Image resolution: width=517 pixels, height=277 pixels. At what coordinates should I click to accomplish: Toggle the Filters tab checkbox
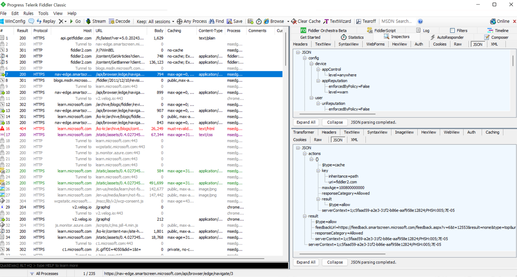tap(452, 30)
